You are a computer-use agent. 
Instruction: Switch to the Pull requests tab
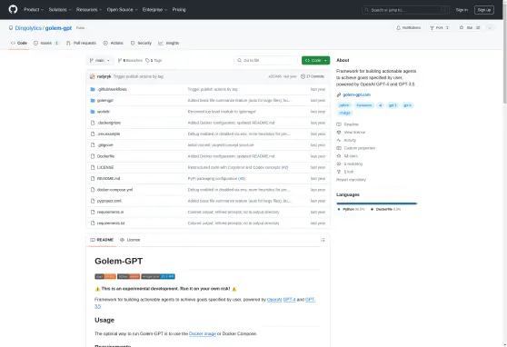click(81, 43)
